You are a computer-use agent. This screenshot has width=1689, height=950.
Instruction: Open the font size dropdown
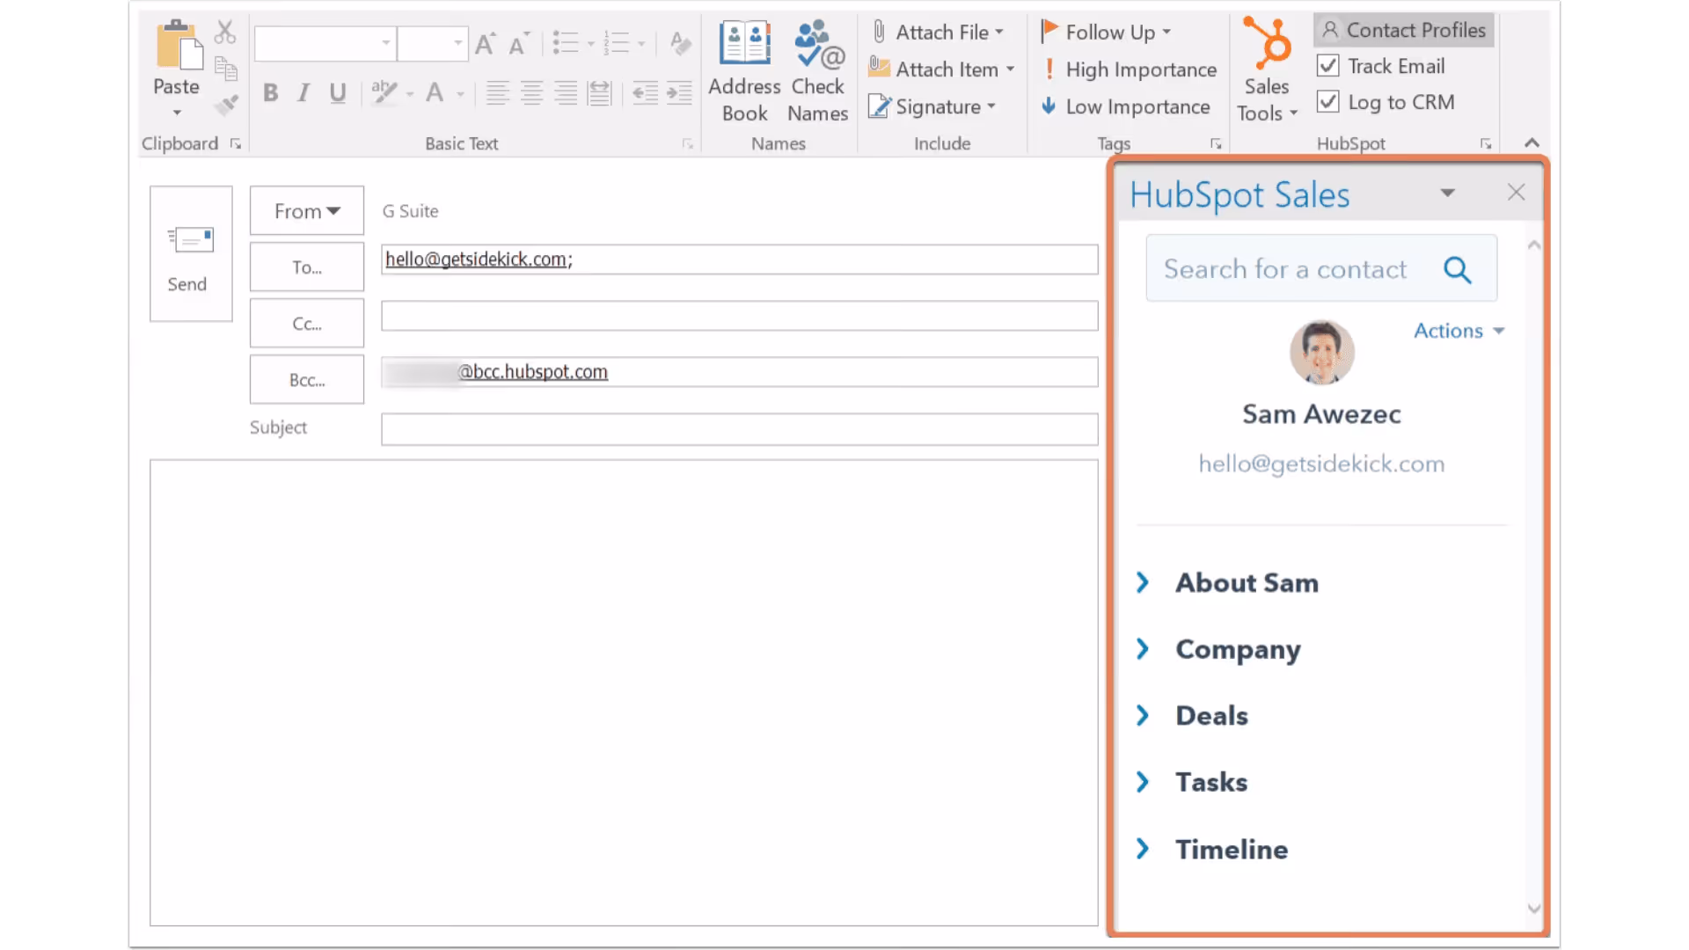(457, 43)
